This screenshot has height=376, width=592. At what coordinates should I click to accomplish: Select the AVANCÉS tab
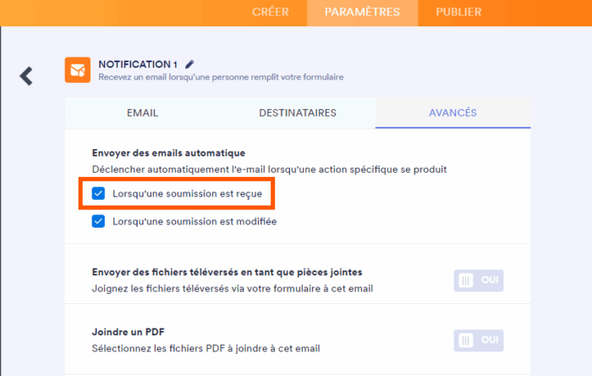click(x=452, y=113)
